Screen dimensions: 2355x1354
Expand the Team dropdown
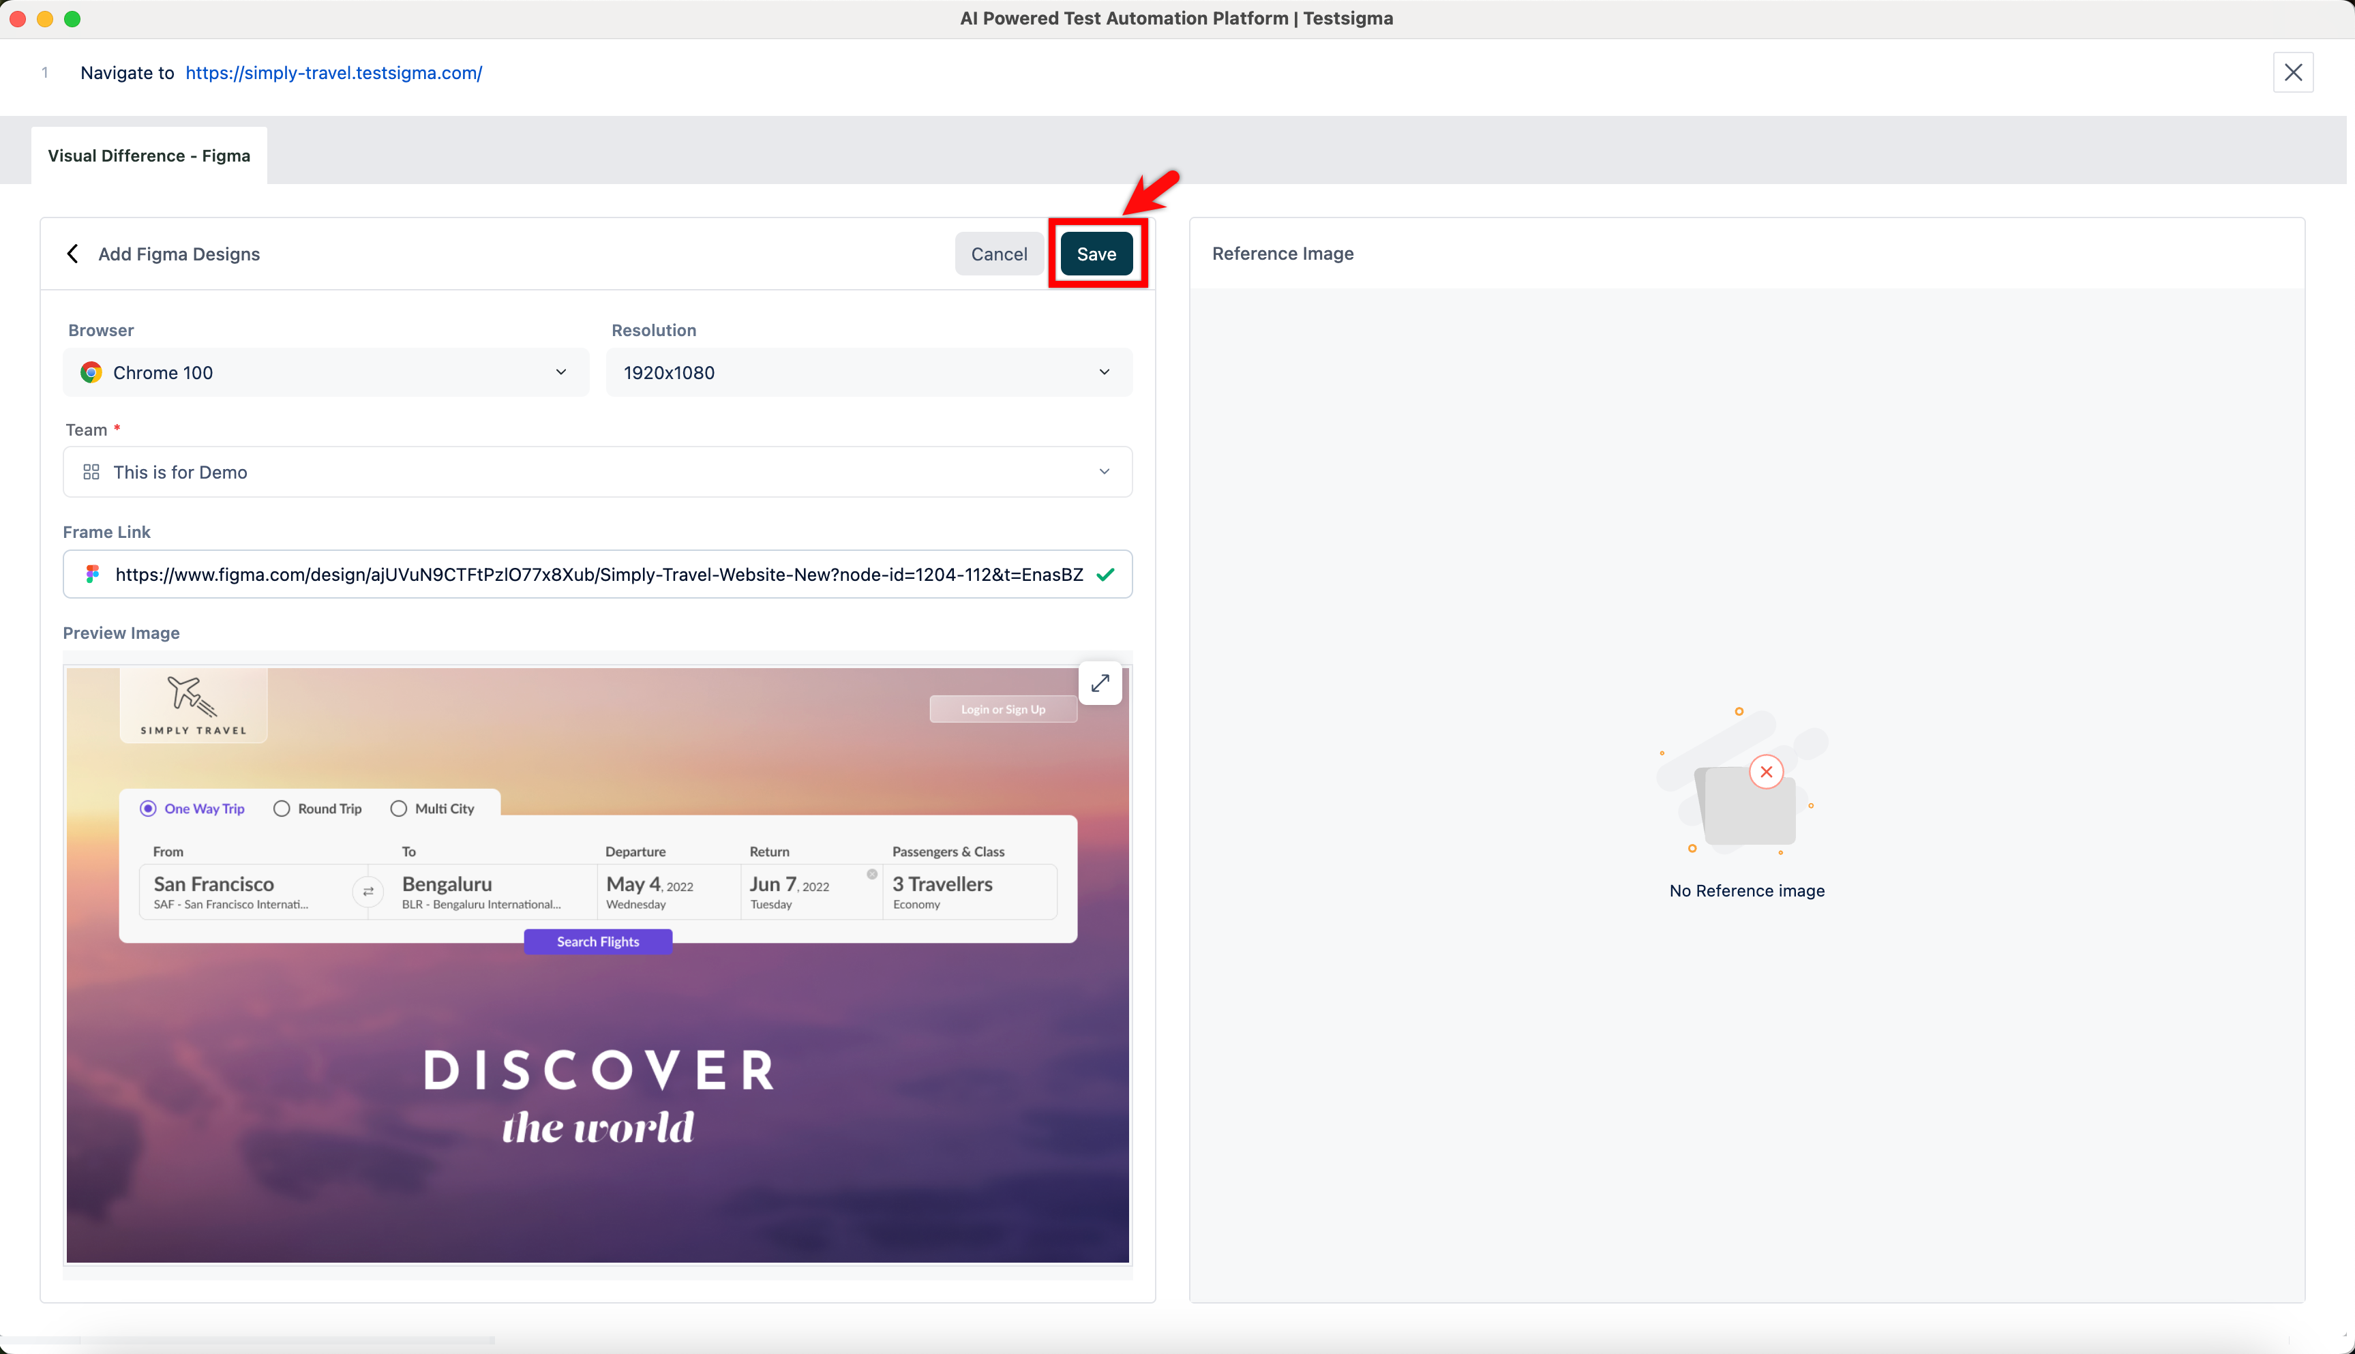coord(597,472)
